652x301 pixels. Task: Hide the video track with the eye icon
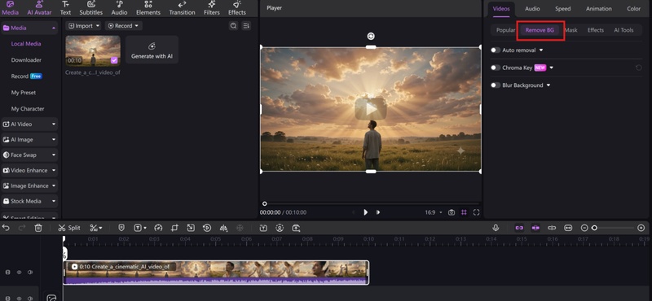click(x=19, y=273)
